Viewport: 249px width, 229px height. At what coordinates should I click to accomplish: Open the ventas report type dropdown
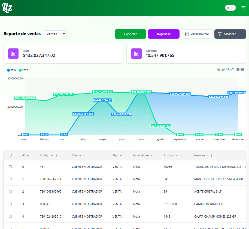pos(55,34)
